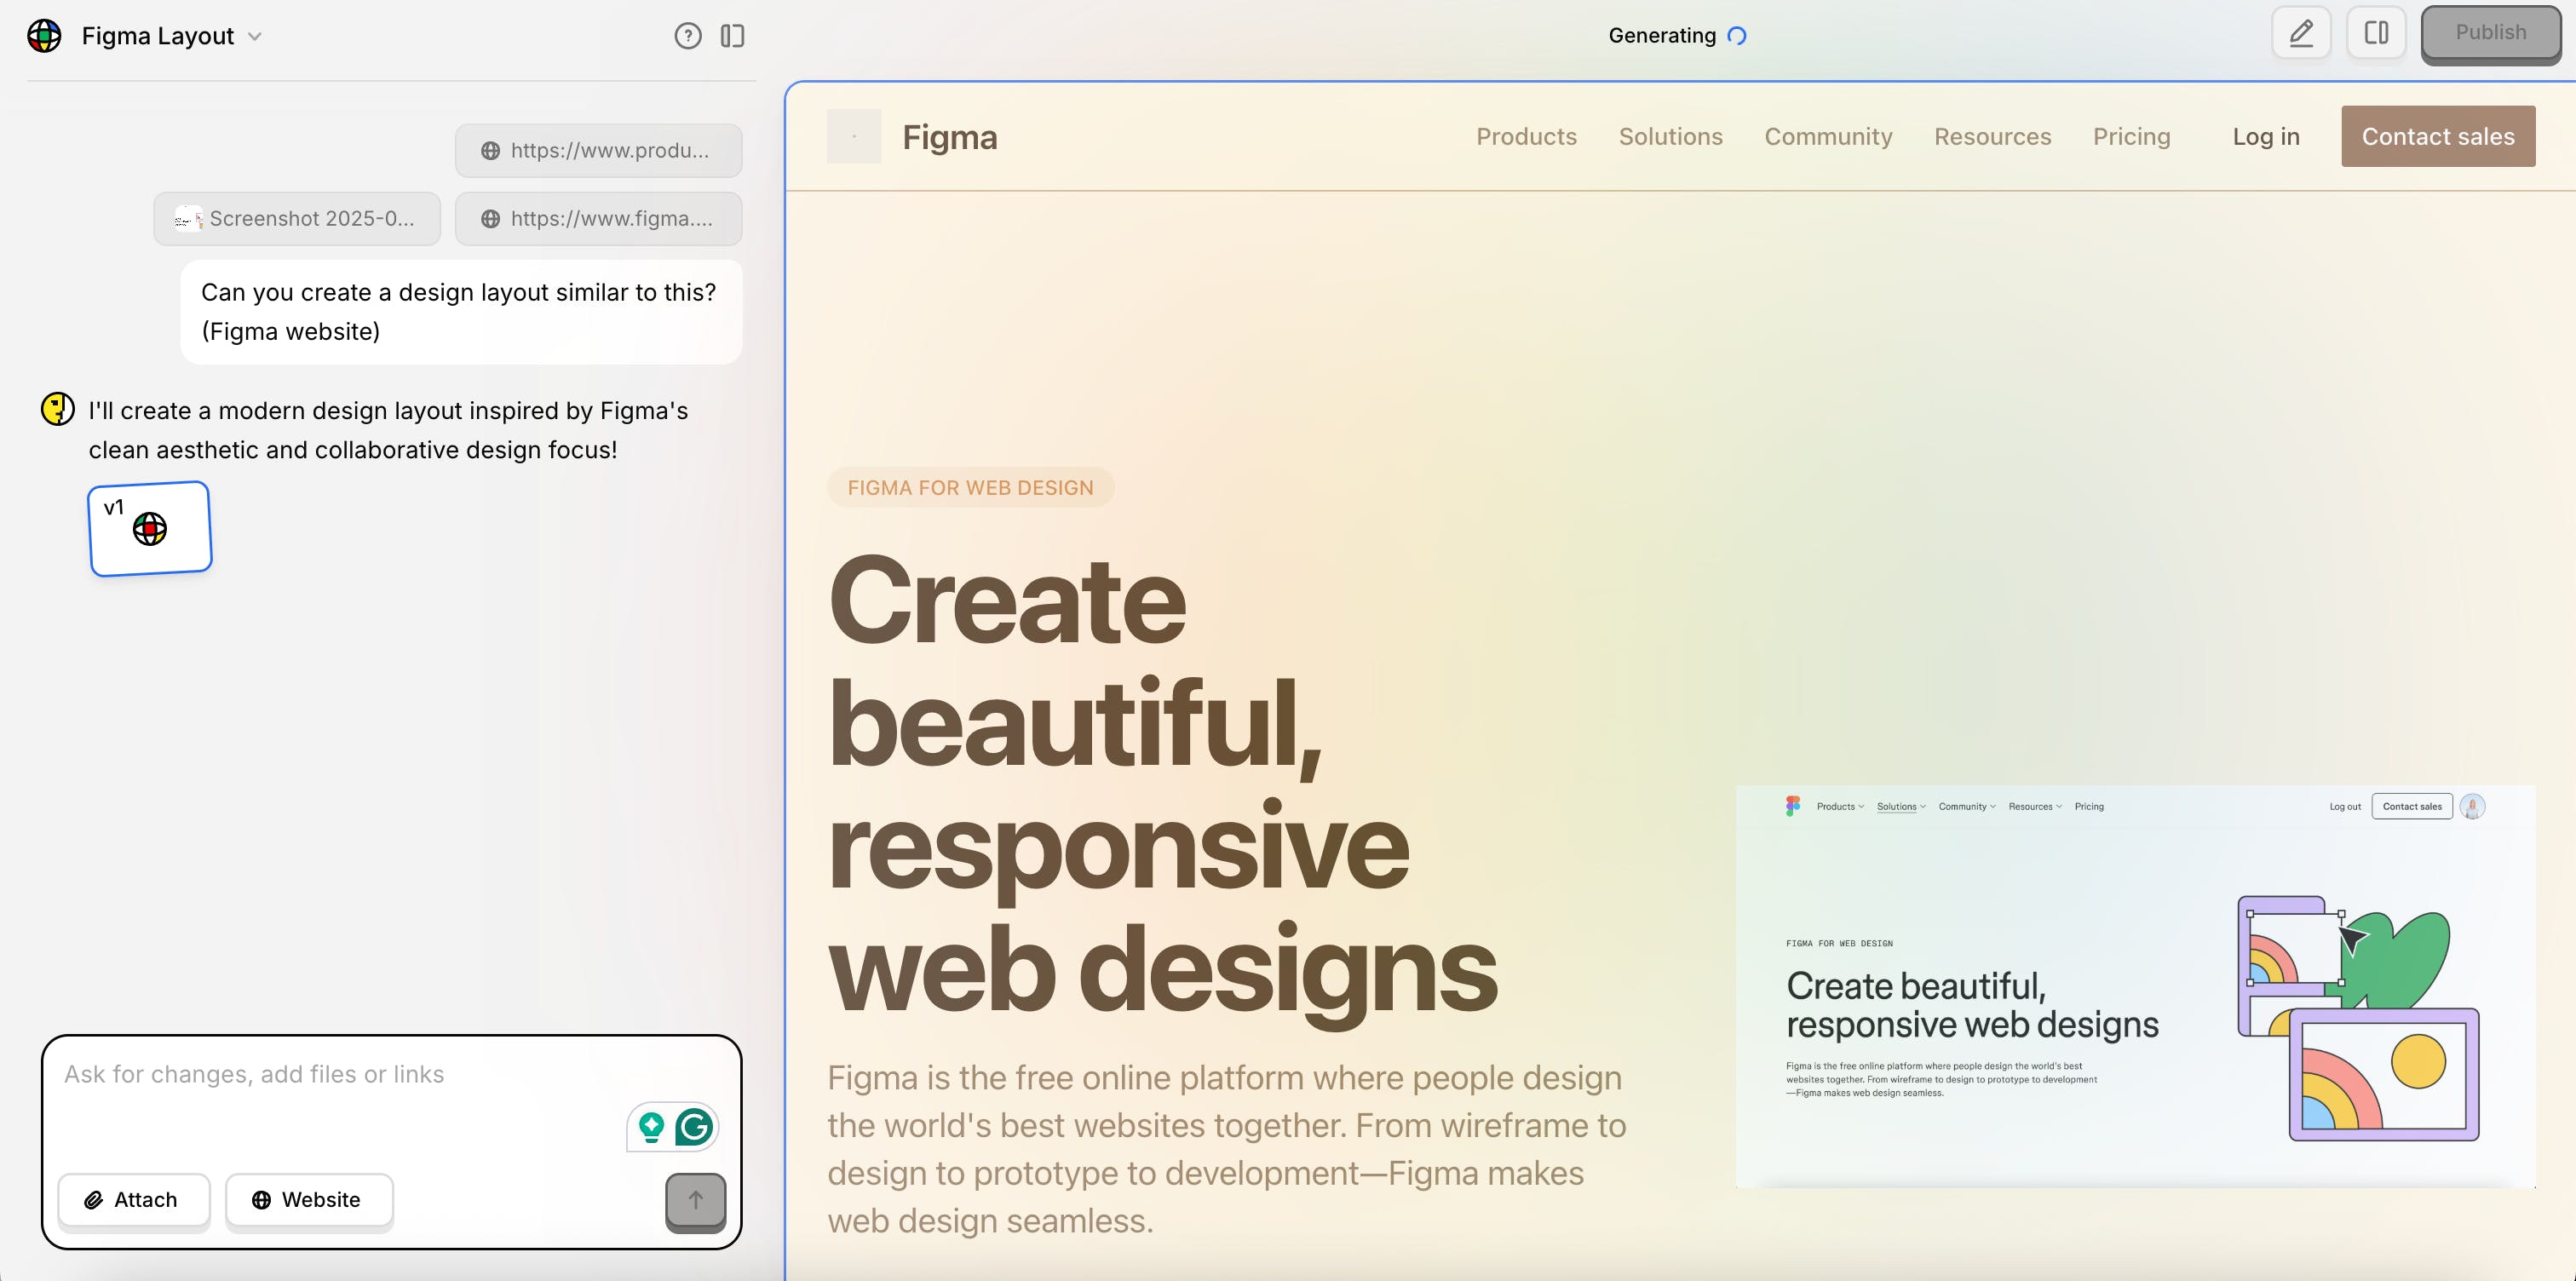Open the Screenshot 2025-0... attachment chip
Viewport: 2576px width, 1281px height.
(x=297, y=218)
